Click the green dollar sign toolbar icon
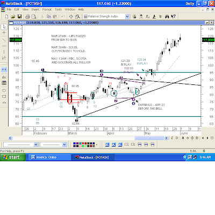This screenshot has width=215, height=215. tap(160, 17)
